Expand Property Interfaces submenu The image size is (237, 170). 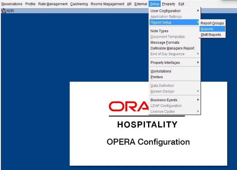(x=175, y=62)
